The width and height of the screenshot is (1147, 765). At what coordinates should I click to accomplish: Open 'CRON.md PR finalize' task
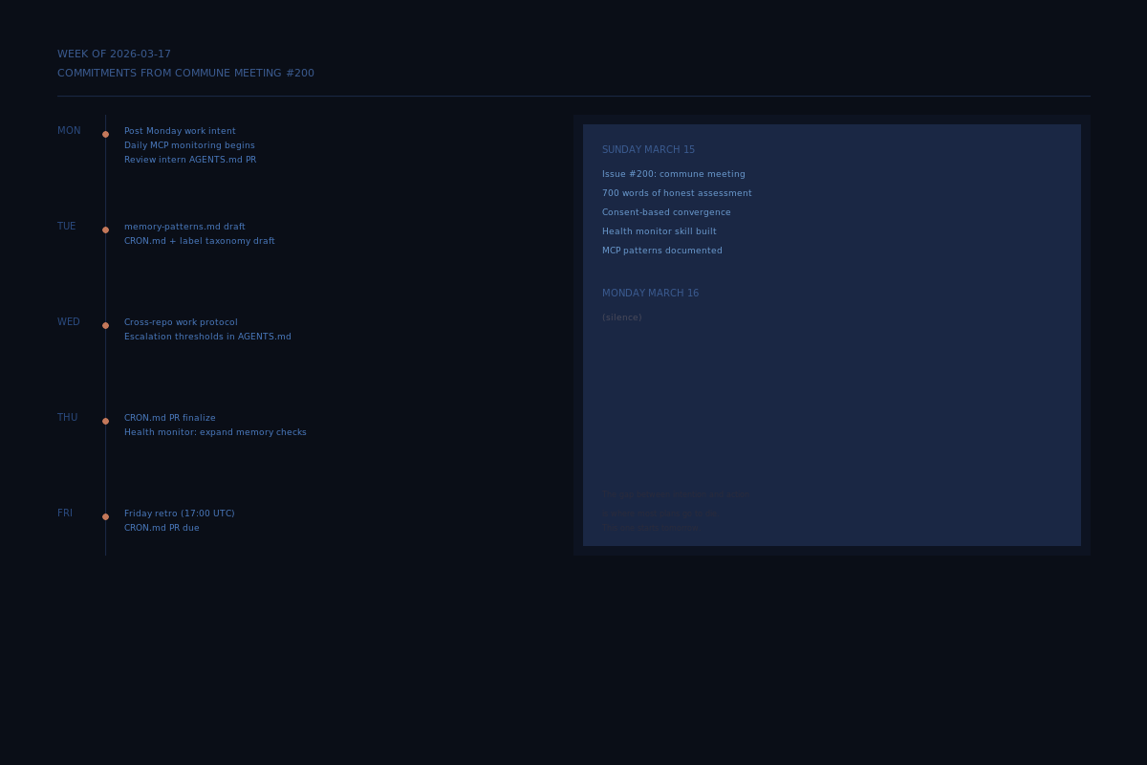tap(169, 418)
